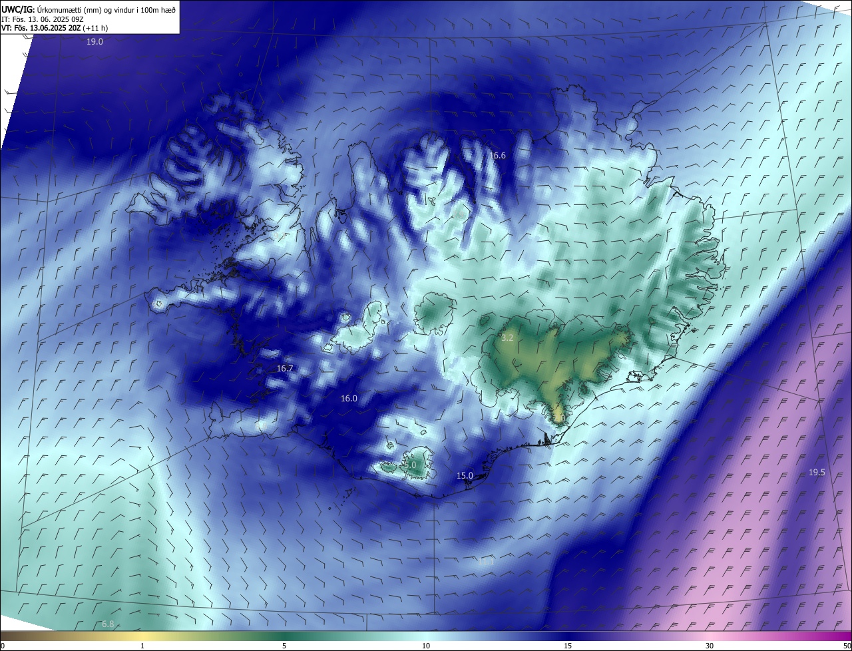The height and width of the screenshot is (651, 852).
Task: Click the 16.0 value label on the map
Action: (x=349, y=398)
